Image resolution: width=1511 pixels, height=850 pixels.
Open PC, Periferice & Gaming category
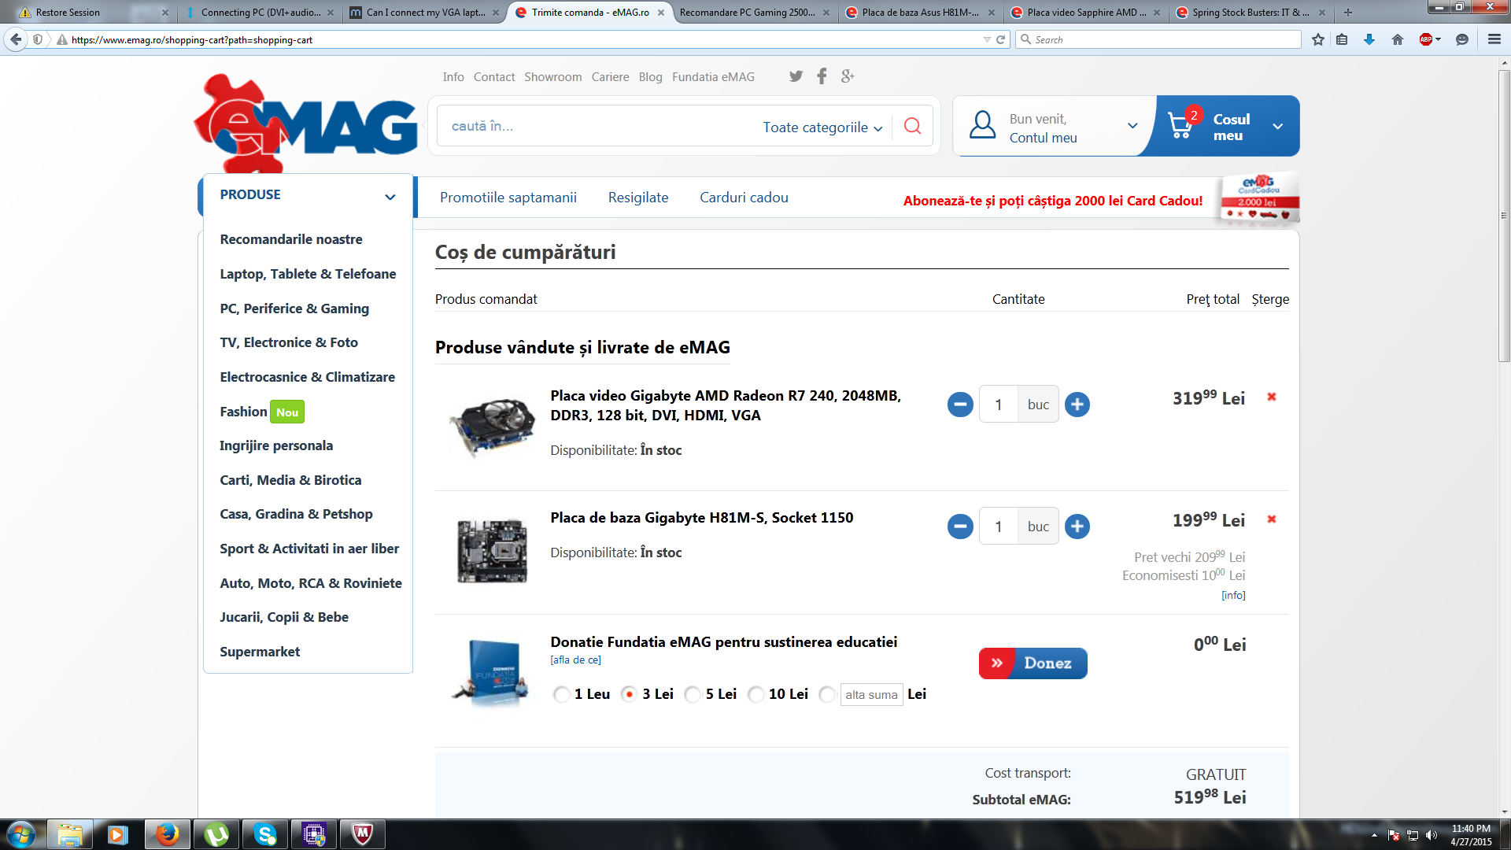294,309
